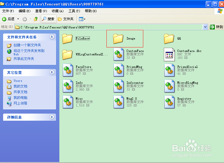The width and height of the screenshot is (224, 163).
Task: Click the CustomFace.dbc file name
Action: point(189,51)
